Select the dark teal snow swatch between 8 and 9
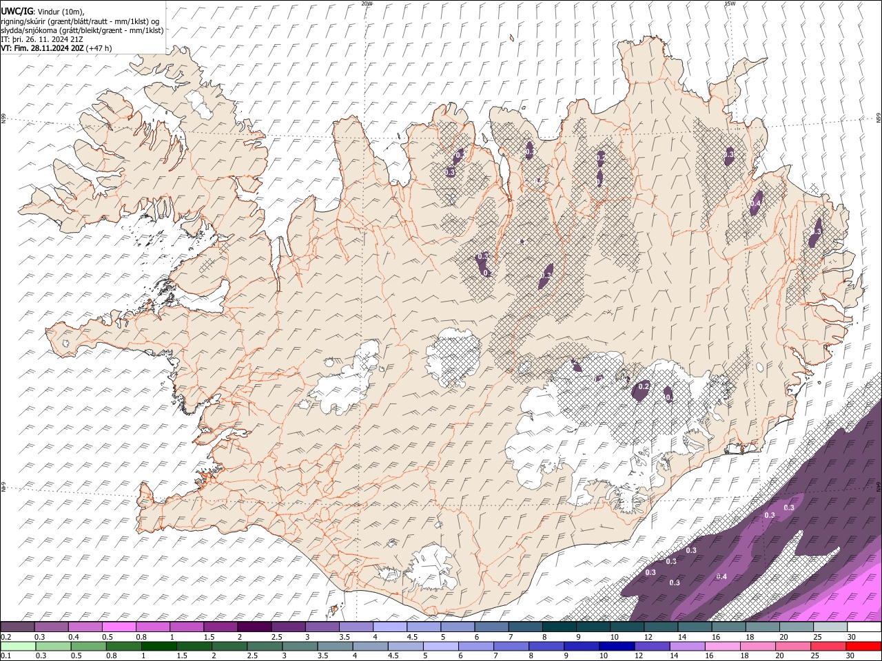This screenshot has height=661, width=882. coord(560,627)
